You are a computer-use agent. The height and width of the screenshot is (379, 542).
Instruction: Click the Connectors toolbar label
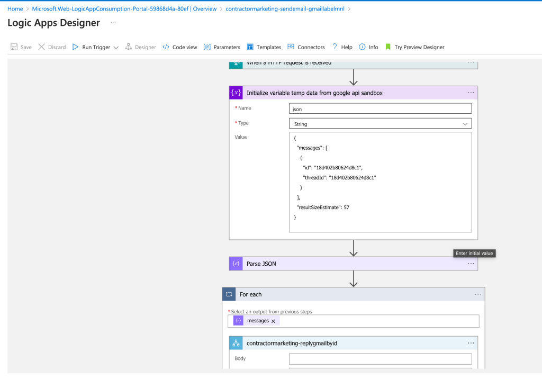click(x=311, y=48)
